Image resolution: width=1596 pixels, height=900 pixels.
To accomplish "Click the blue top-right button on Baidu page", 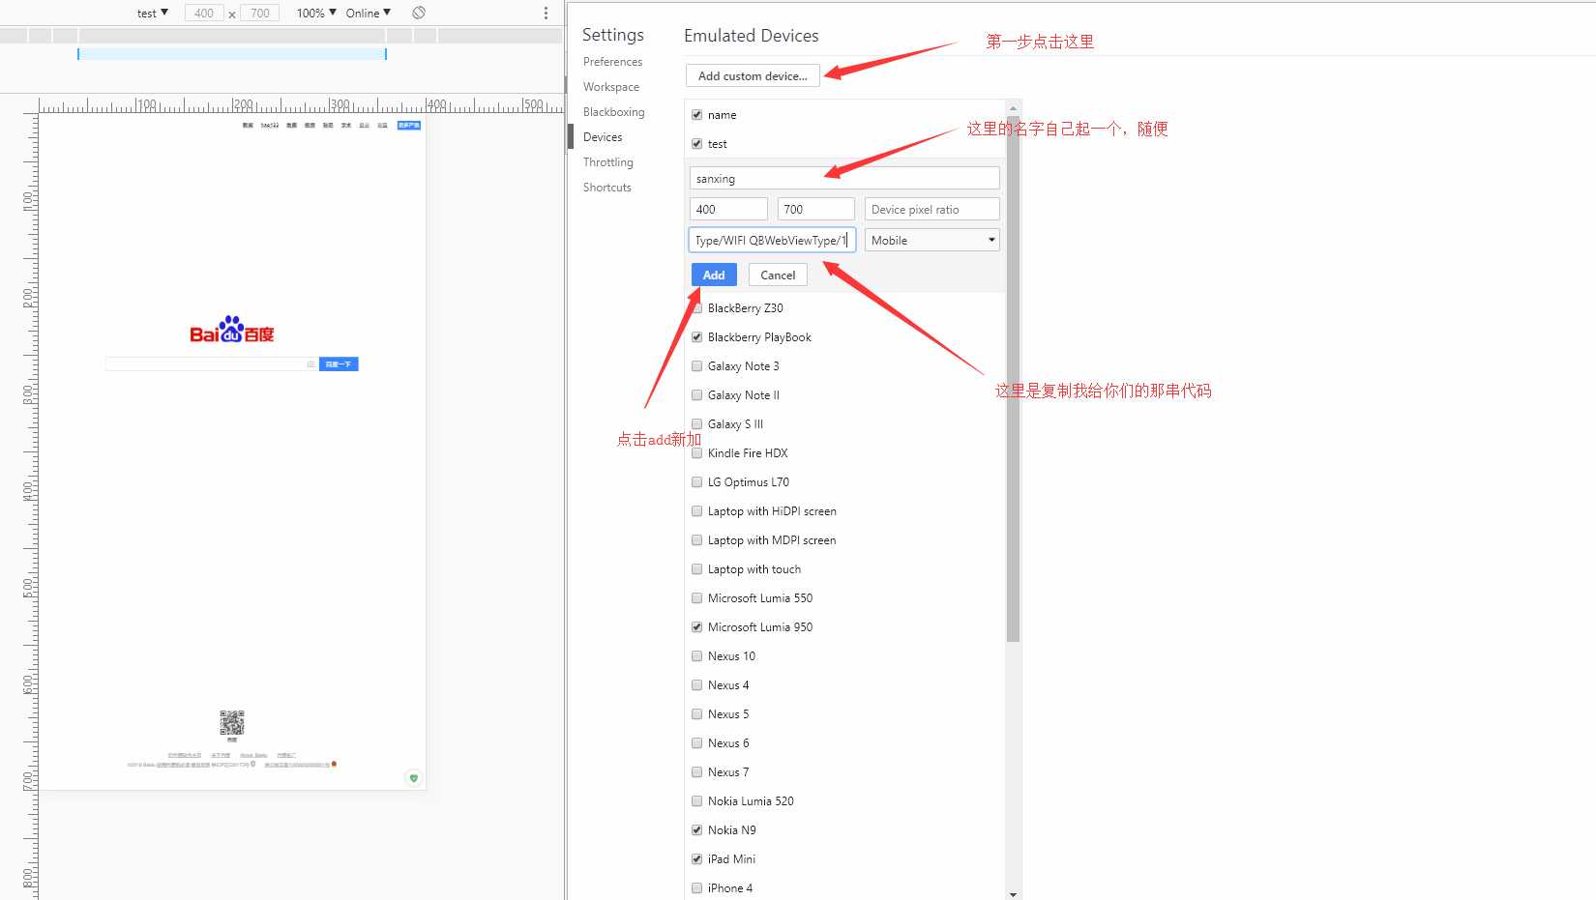I will (409, 125).
